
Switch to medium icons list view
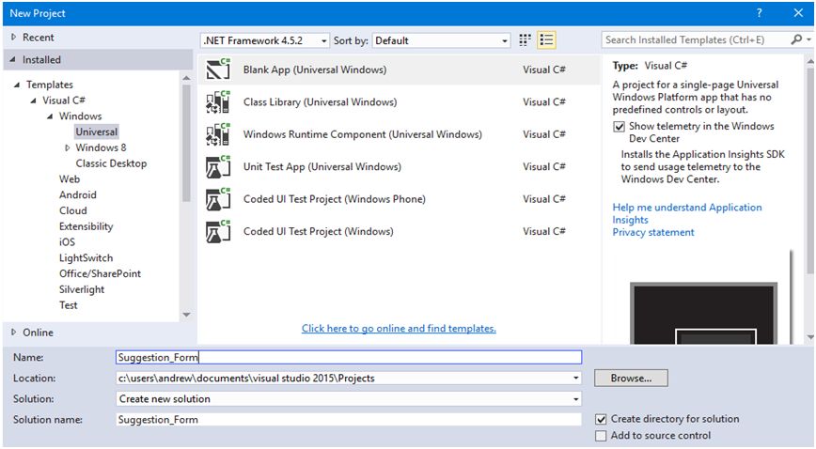[x=547, y=40]
